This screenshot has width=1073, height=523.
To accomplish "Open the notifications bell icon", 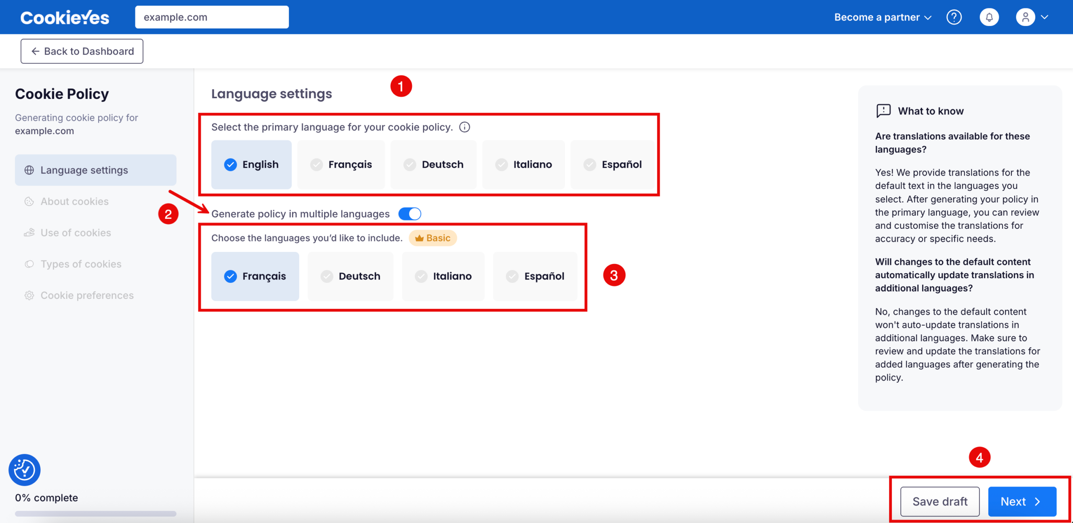I will 989,17.
